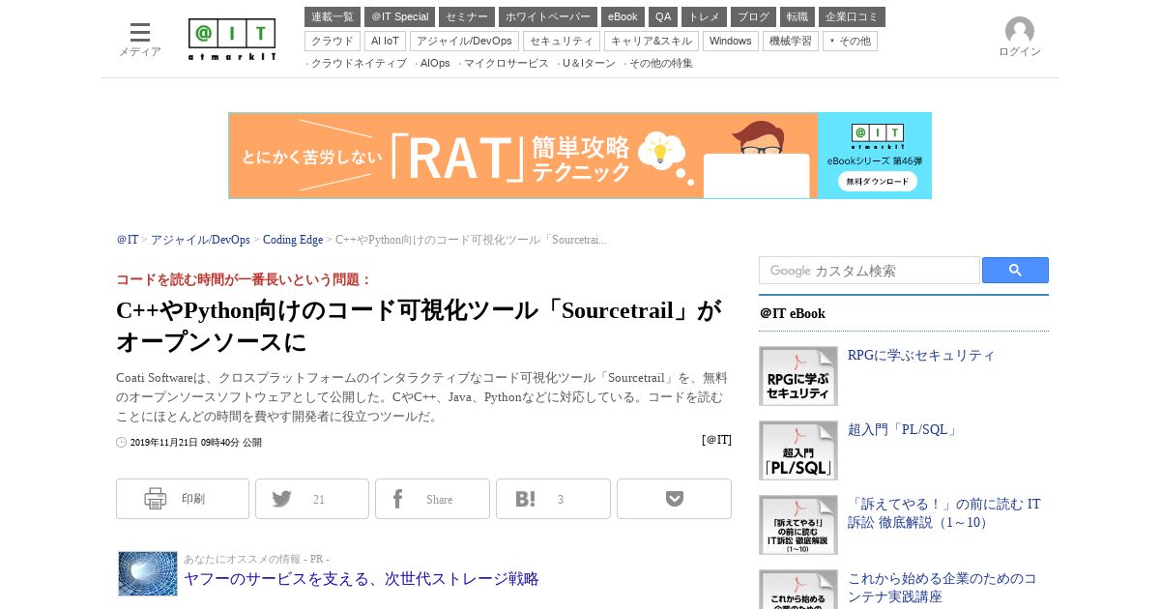Click the @IT atmarkIT logo
1160x609 pixels.
[x=232, y=40]
